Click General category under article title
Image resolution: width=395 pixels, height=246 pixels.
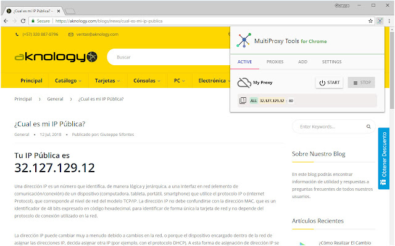(22, 135)
